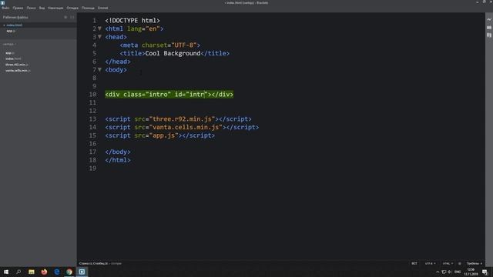The width and height of the screenshot is (493, 277).
Task: Open the Поиск menu
Action: click(x=31, y=8)
